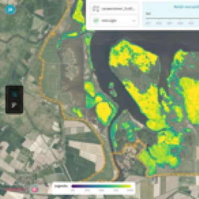
Task: Open the red logo text at bottom-left
Action: (x=16, y=189)
